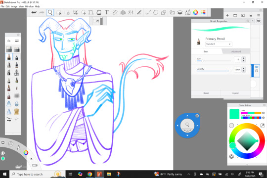Toggle the eyedropper color picker
This screenshot has height=178, width=267.
point(263,126)
